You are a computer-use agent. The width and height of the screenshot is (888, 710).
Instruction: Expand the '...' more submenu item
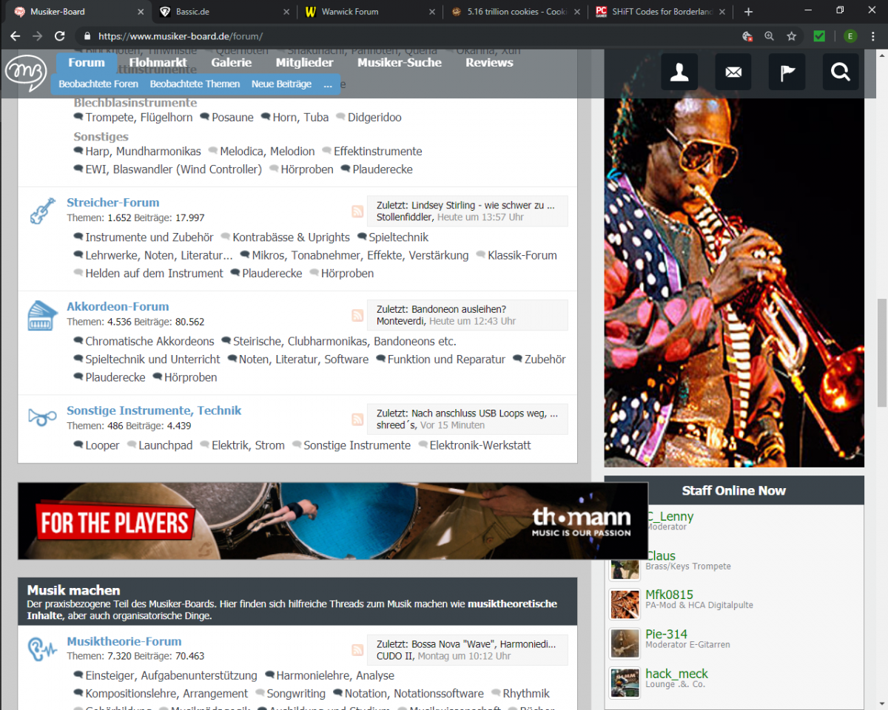328,84
